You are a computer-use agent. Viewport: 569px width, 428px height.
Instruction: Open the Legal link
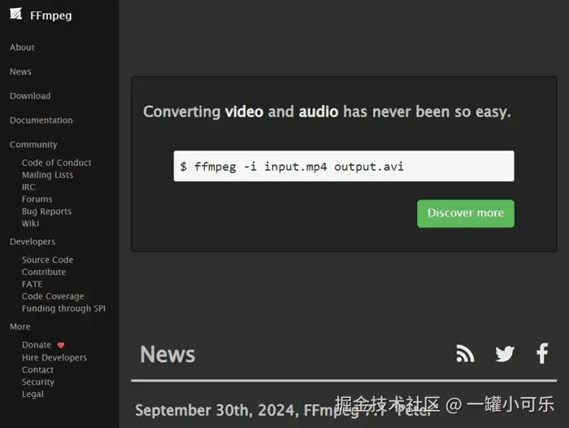[33, 394]
